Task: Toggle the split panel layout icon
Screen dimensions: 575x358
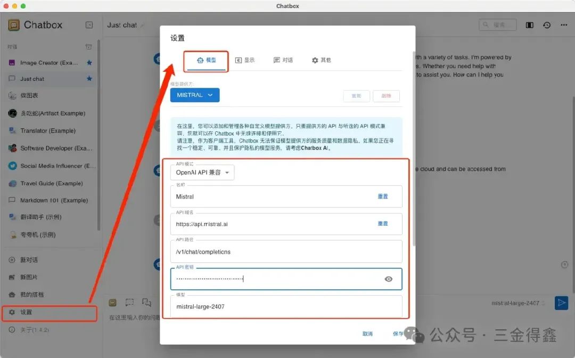Action: (x=530, y=25)
